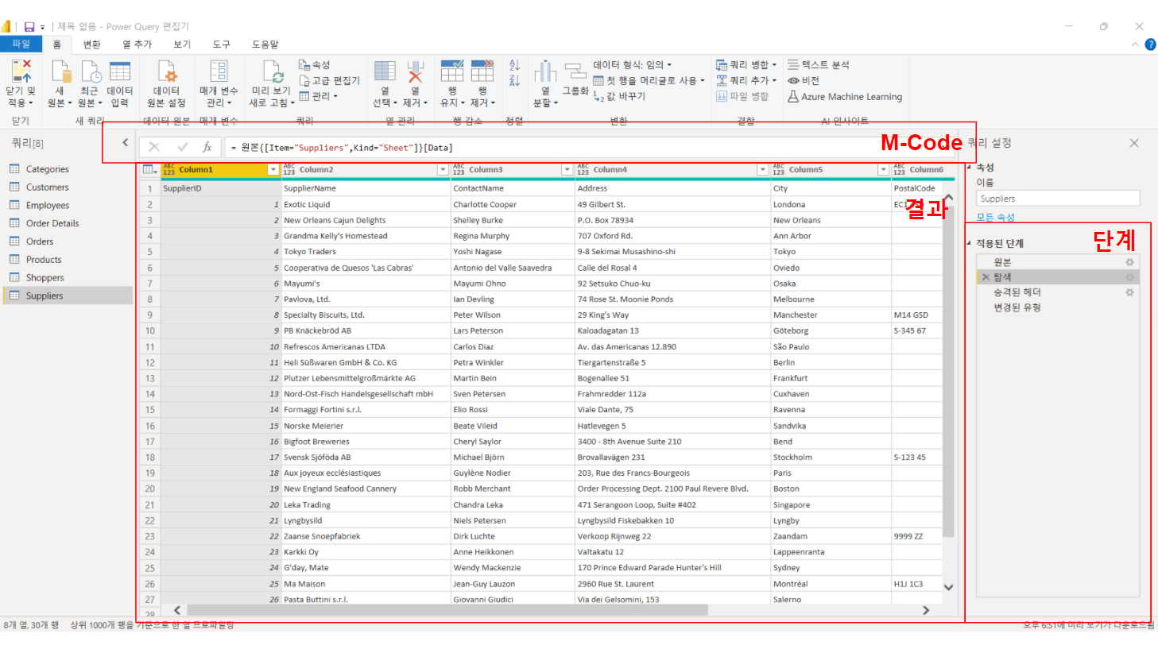Sort descending with the Z-A icon
Image resolution: width=1158 pixels, height=649 pixels.
tap(514, 79)
